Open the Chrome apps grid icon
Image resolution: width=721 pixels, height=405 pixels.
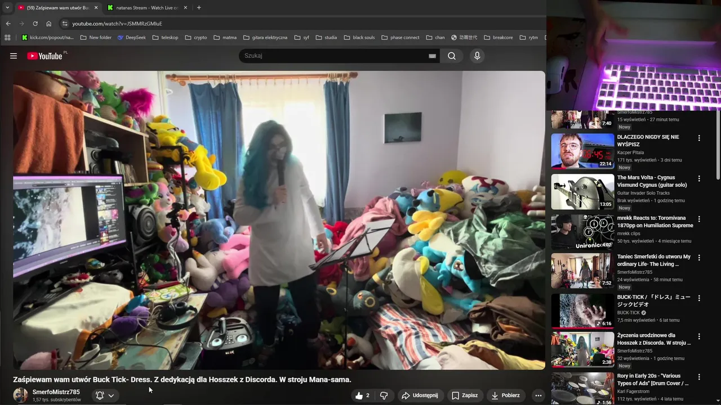(x=7, y=38)
